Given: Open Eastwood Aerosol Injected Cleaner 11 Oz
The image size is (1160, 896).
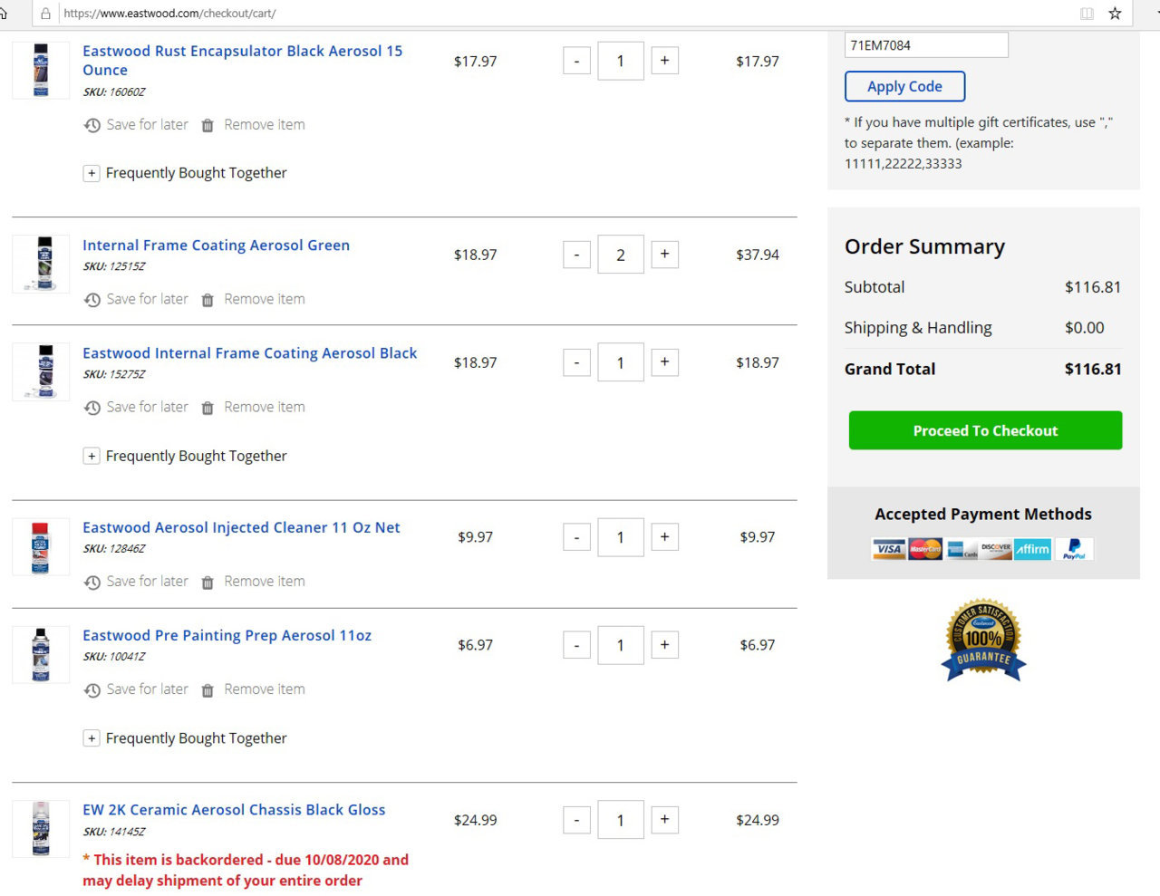Looking at the screenshot, I should [241, 527].
